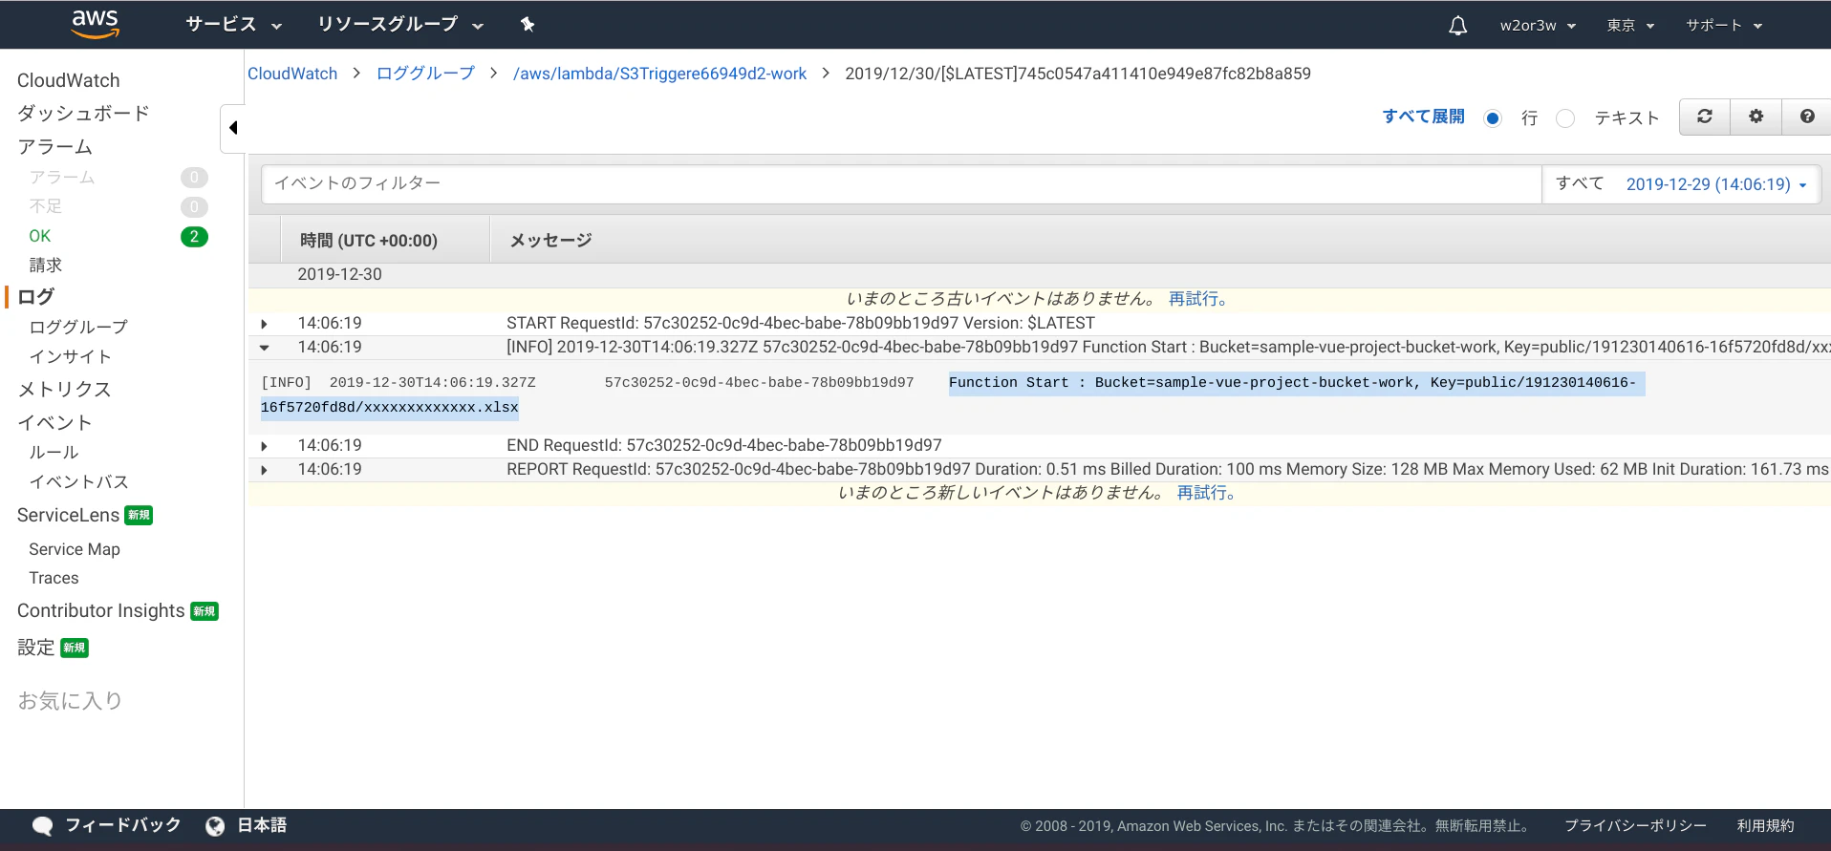Click the イベント section in sidebar
The width and height of the screenshot is (1831, 851).
click(x=55, y=423)
